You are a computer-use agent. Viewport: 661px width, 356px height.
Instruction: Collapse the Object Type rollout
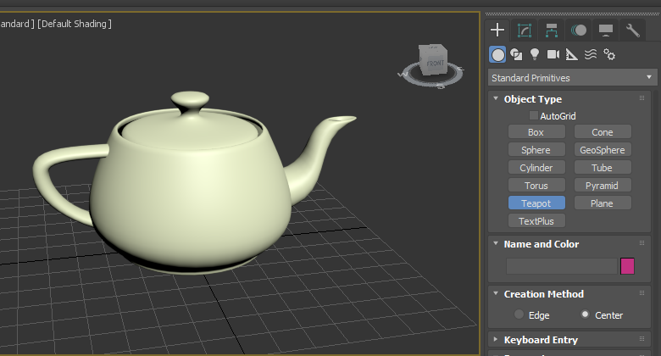[532, 99]
